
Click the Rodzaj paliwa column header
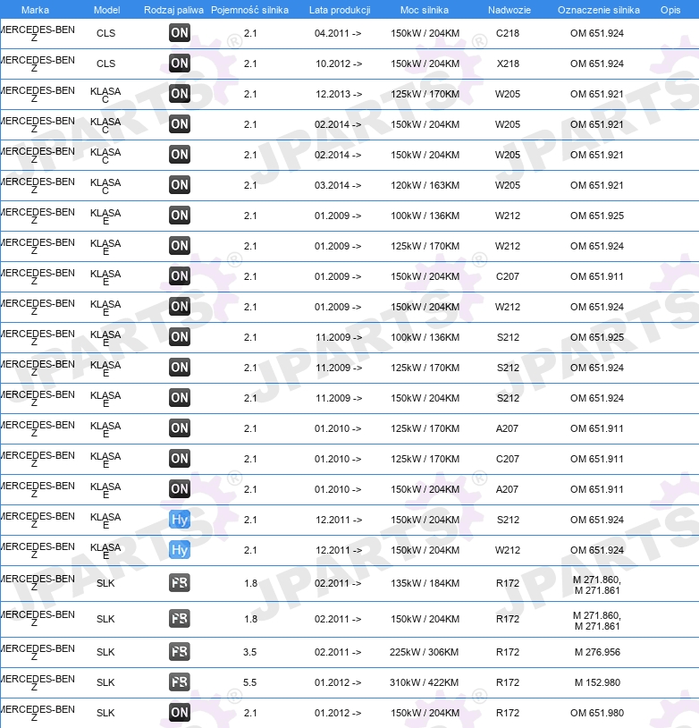pyautogui.click(x=173, y=10)
